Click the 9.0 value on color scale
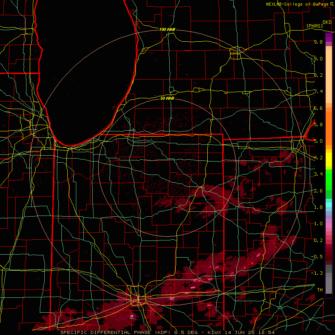 318,58
